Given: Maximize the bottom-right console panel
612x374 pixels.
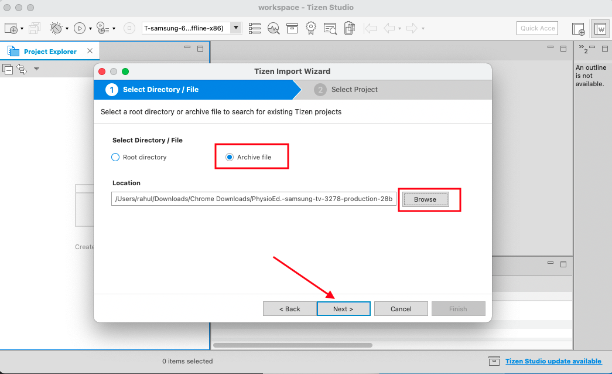Looking at the screenshot, I should coord(563,264).
